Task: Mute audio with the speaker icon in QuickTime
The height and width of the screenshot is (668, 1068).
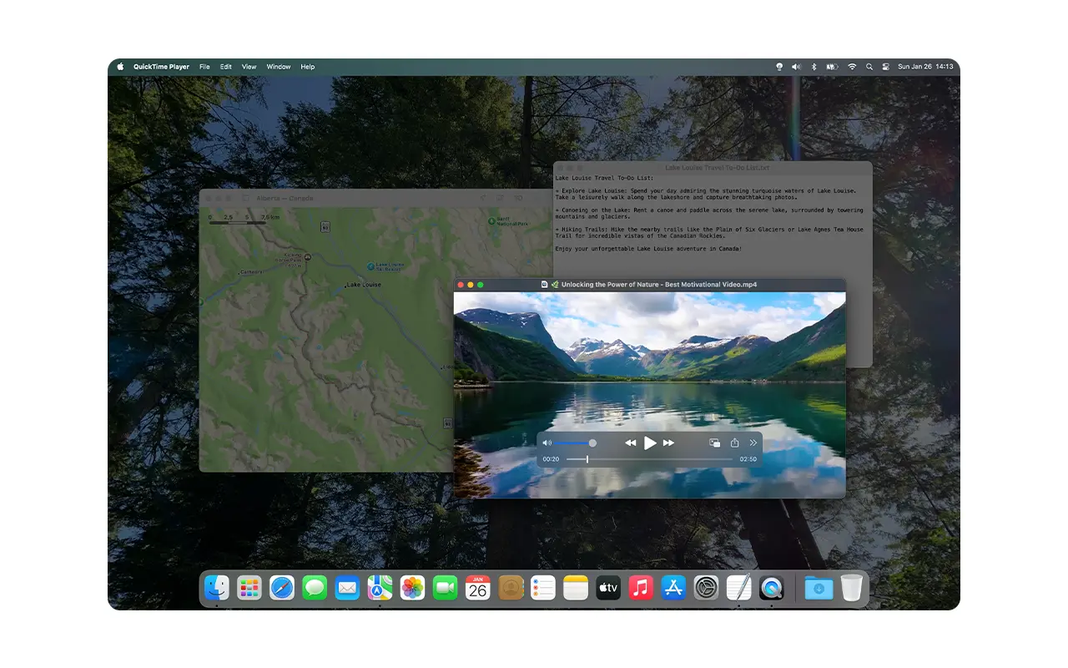Action: pyautogui.click(x=547, y=443)
